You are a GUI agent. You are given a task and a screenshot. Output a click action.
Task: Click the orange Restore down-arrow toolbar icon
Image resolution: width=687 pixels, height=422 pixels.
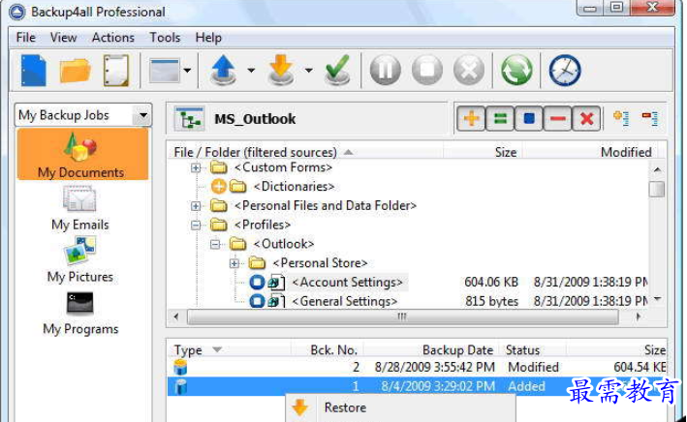[x=280, y=70]
